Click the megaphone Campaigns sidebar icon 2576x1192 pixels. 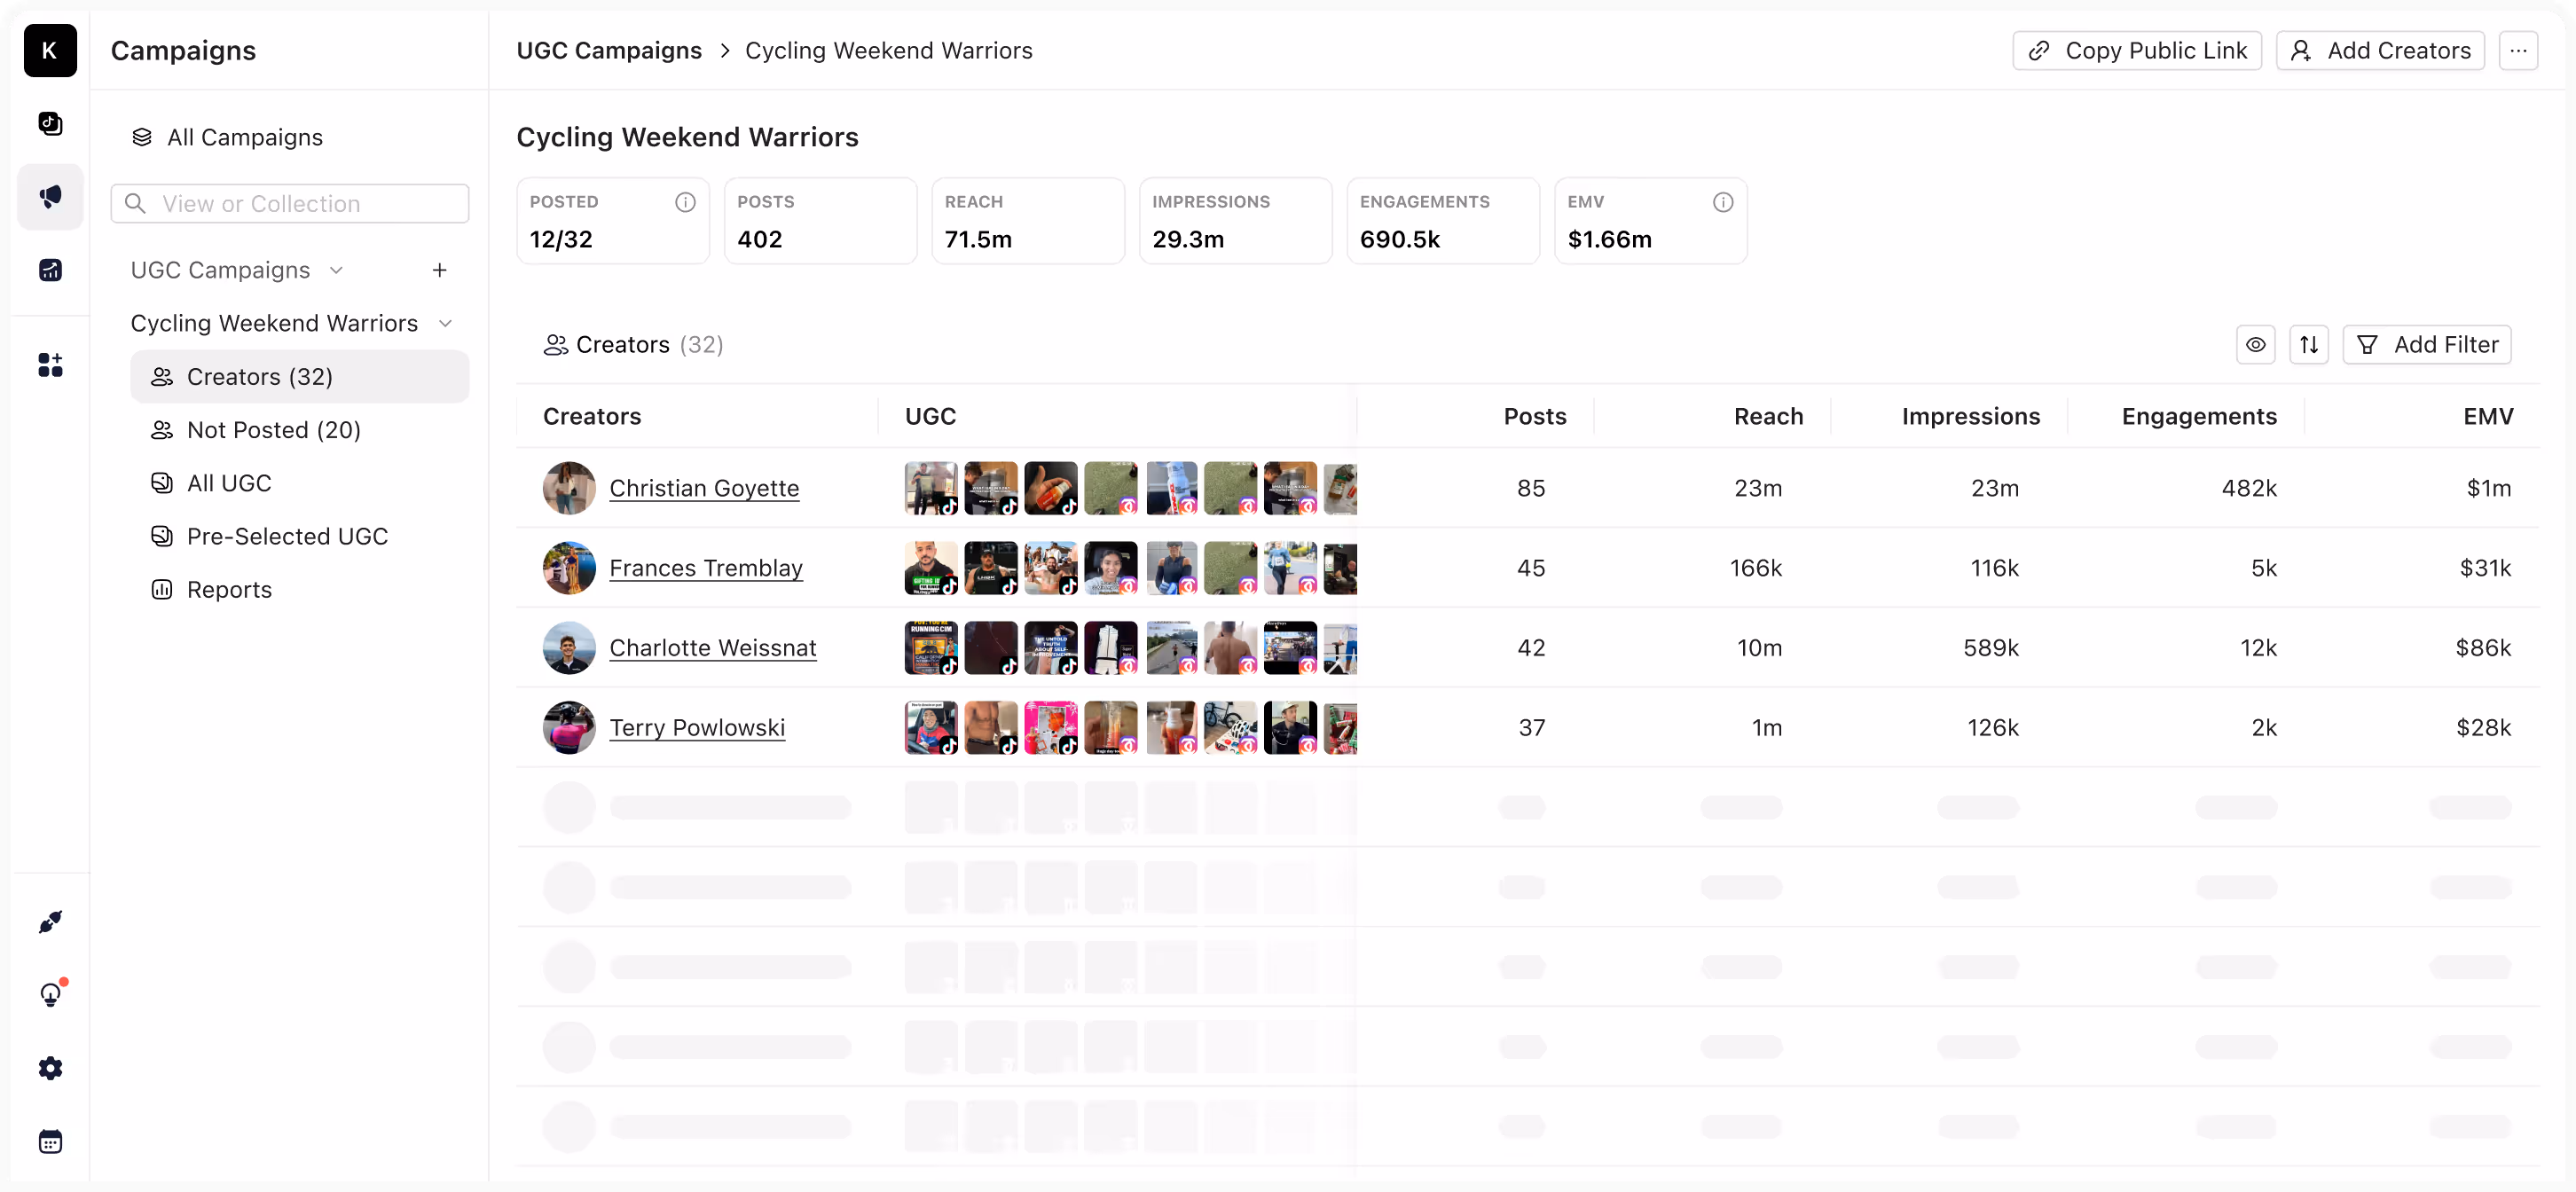[50, 196]
